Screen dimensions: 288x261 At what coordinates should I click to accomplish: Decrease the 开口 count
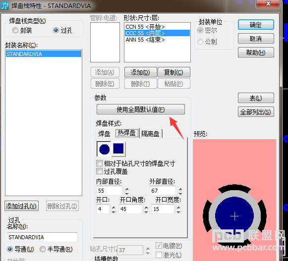tap(114, 211)
